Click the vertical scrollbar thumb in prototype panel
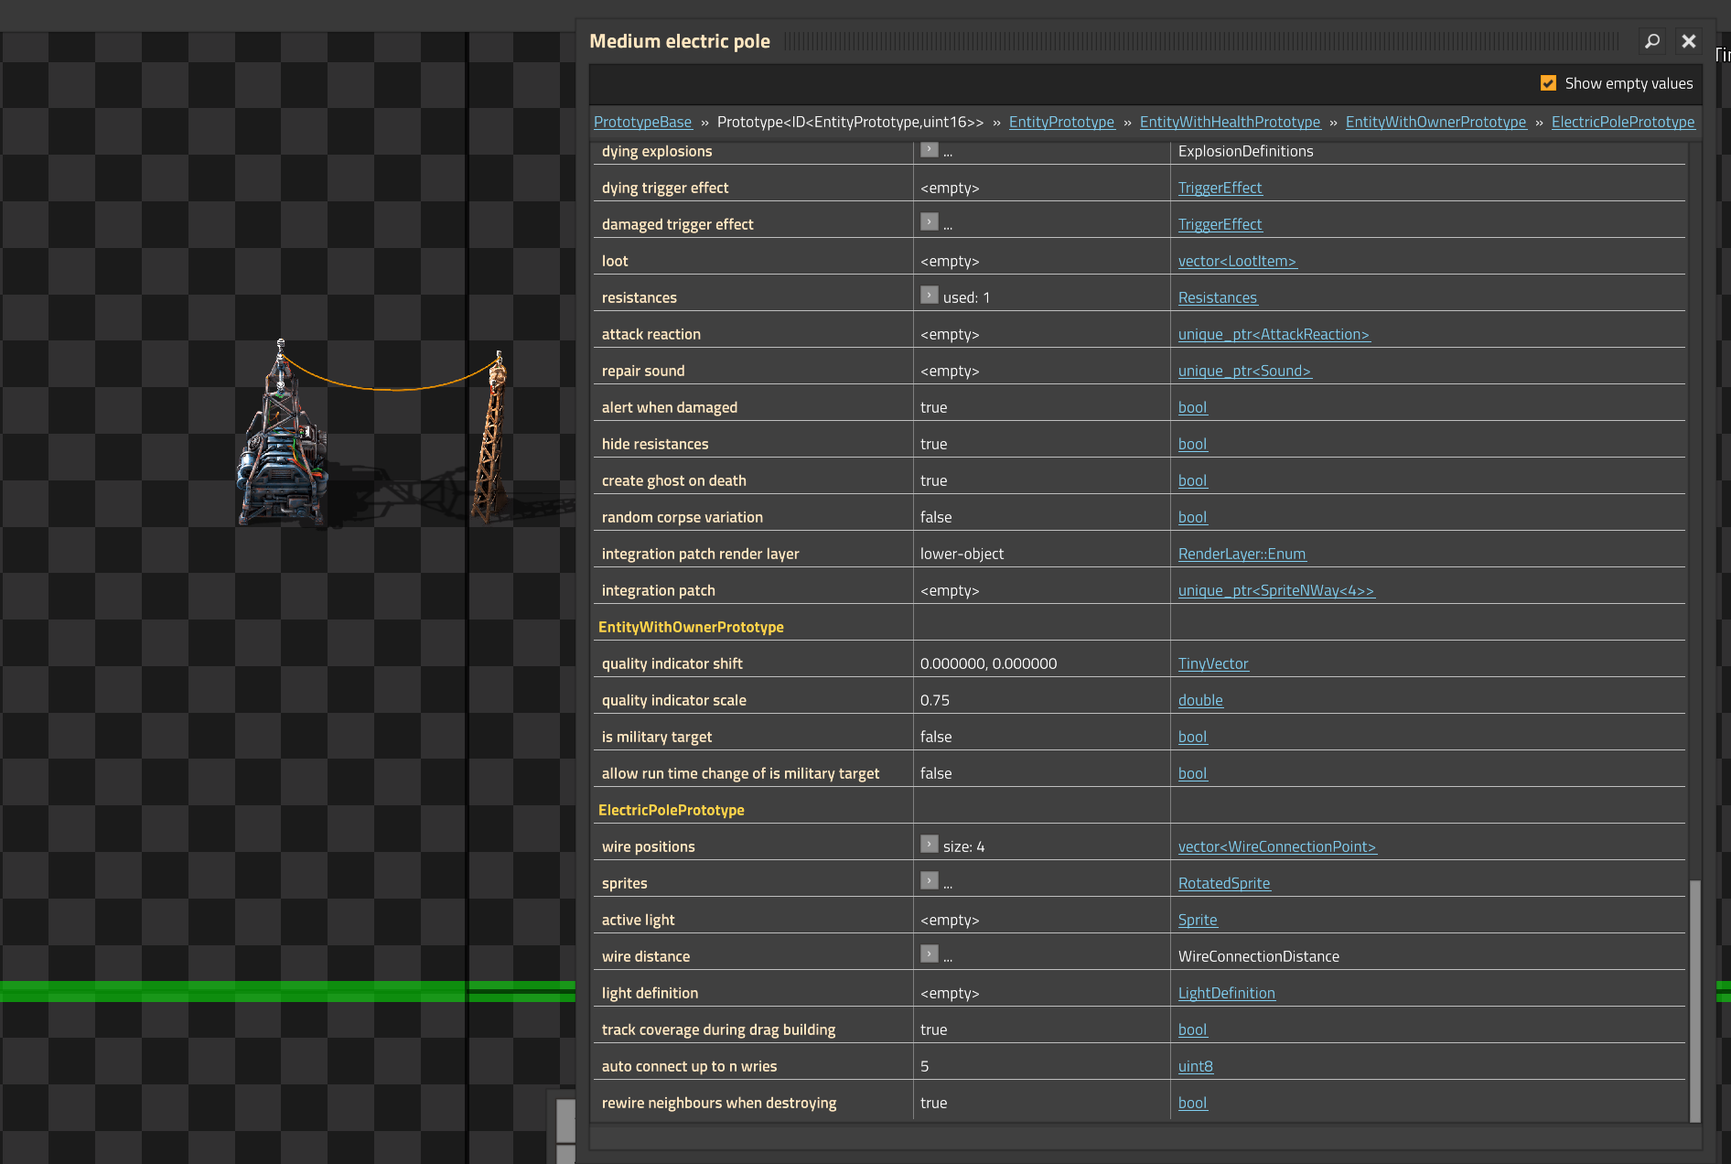 (1694, 1001)
